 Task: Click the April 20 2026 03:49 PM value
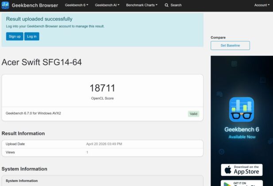tap(104, 144)
